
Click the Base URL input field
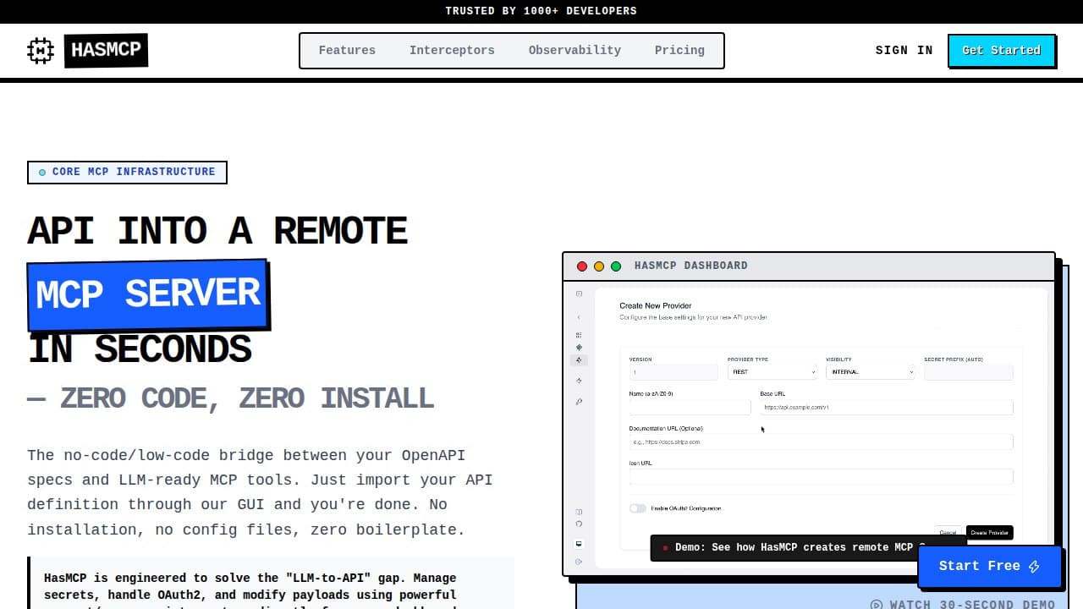tap(886, 407)
